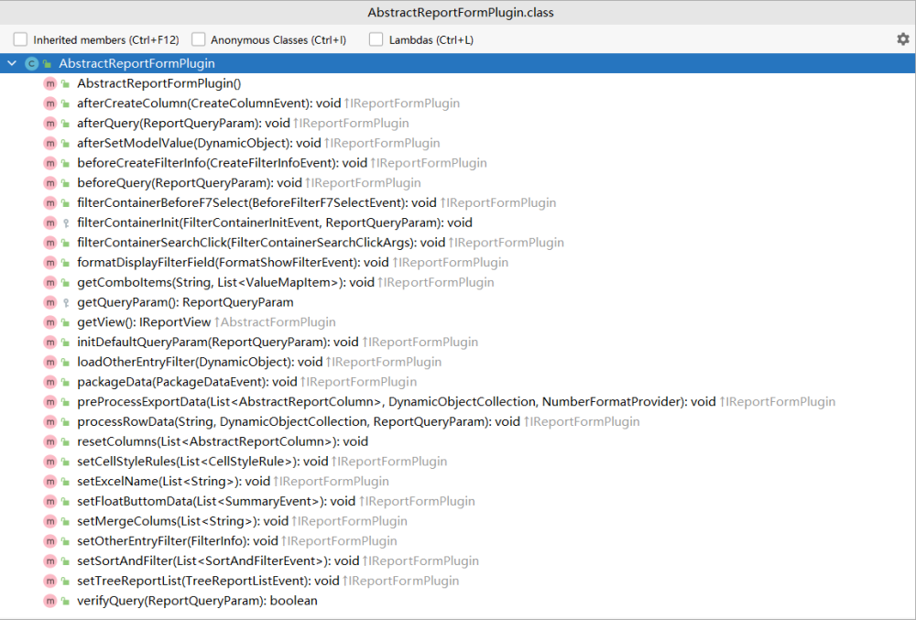916x620 pixels.
Task: Select setTreeReportList method row
Action: pos(457,581)
